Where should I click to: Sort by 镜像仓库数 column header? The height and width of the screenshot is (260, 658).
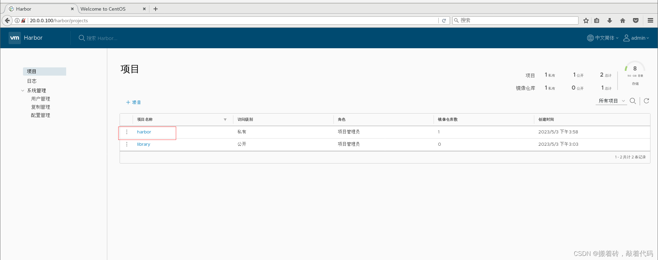pyautogui.click(x=448, y=120)
